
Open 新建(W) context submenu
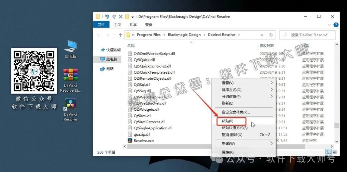click(244, 143)
